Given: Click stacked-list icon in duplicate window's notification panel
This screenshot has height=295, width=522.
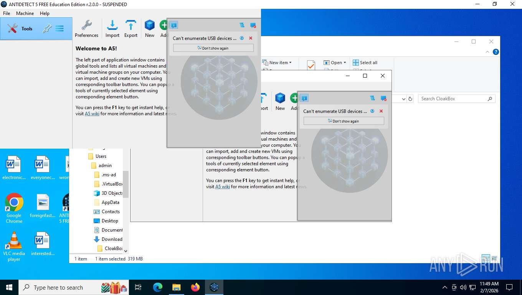Looking at the screenshot, I should pos(372,98).
